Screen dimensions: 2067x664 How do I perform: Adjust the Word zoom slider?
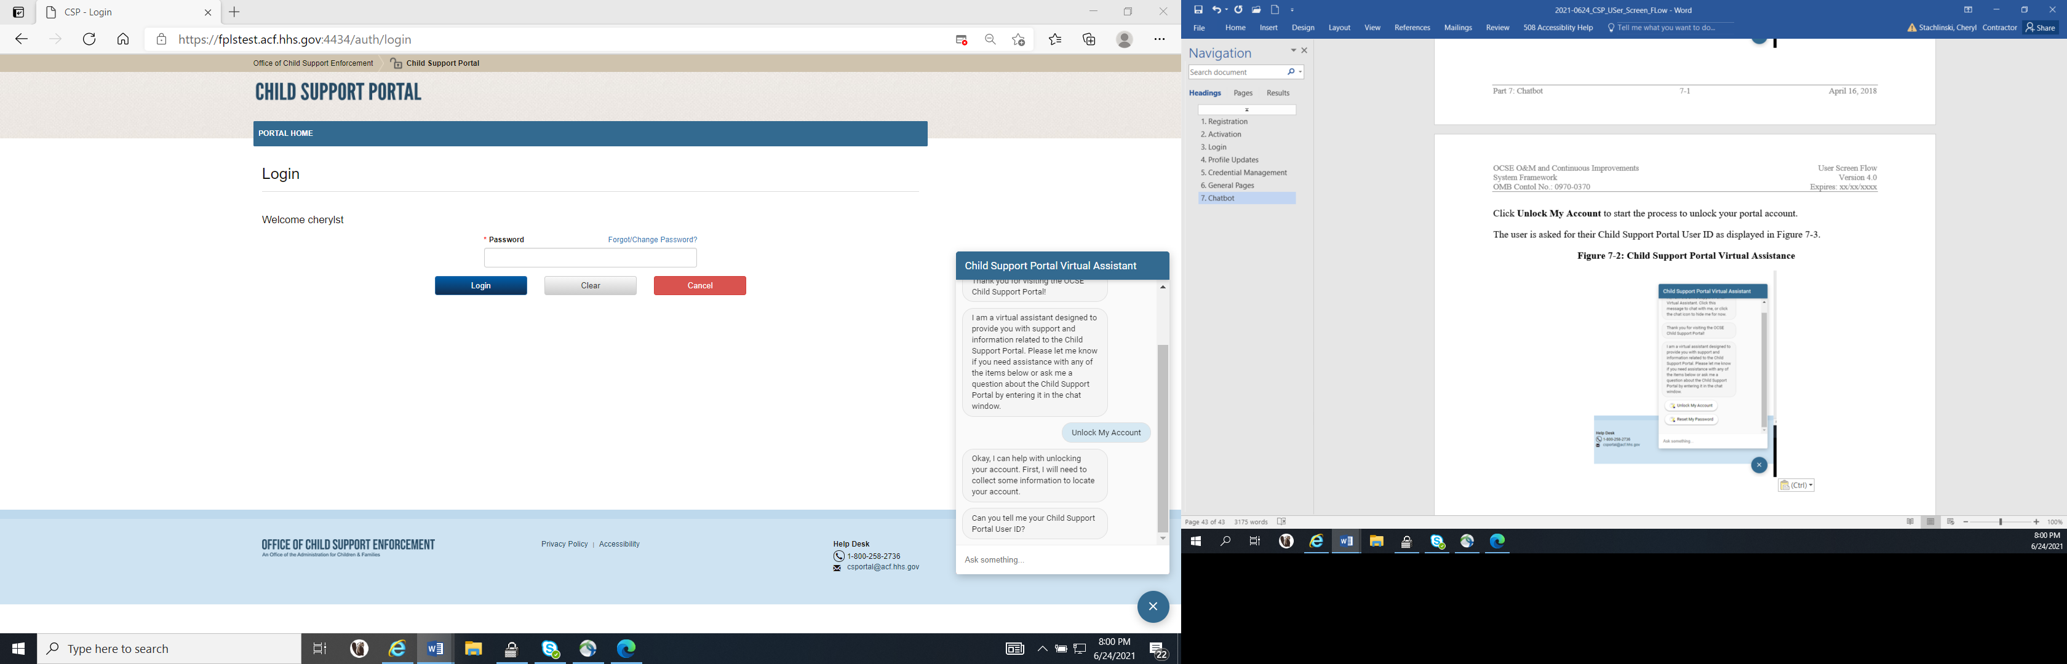[x=2002, y=522]
